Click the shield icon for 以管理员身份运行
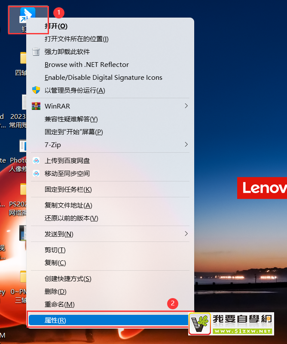287x344 pixels. click(36, 91)
